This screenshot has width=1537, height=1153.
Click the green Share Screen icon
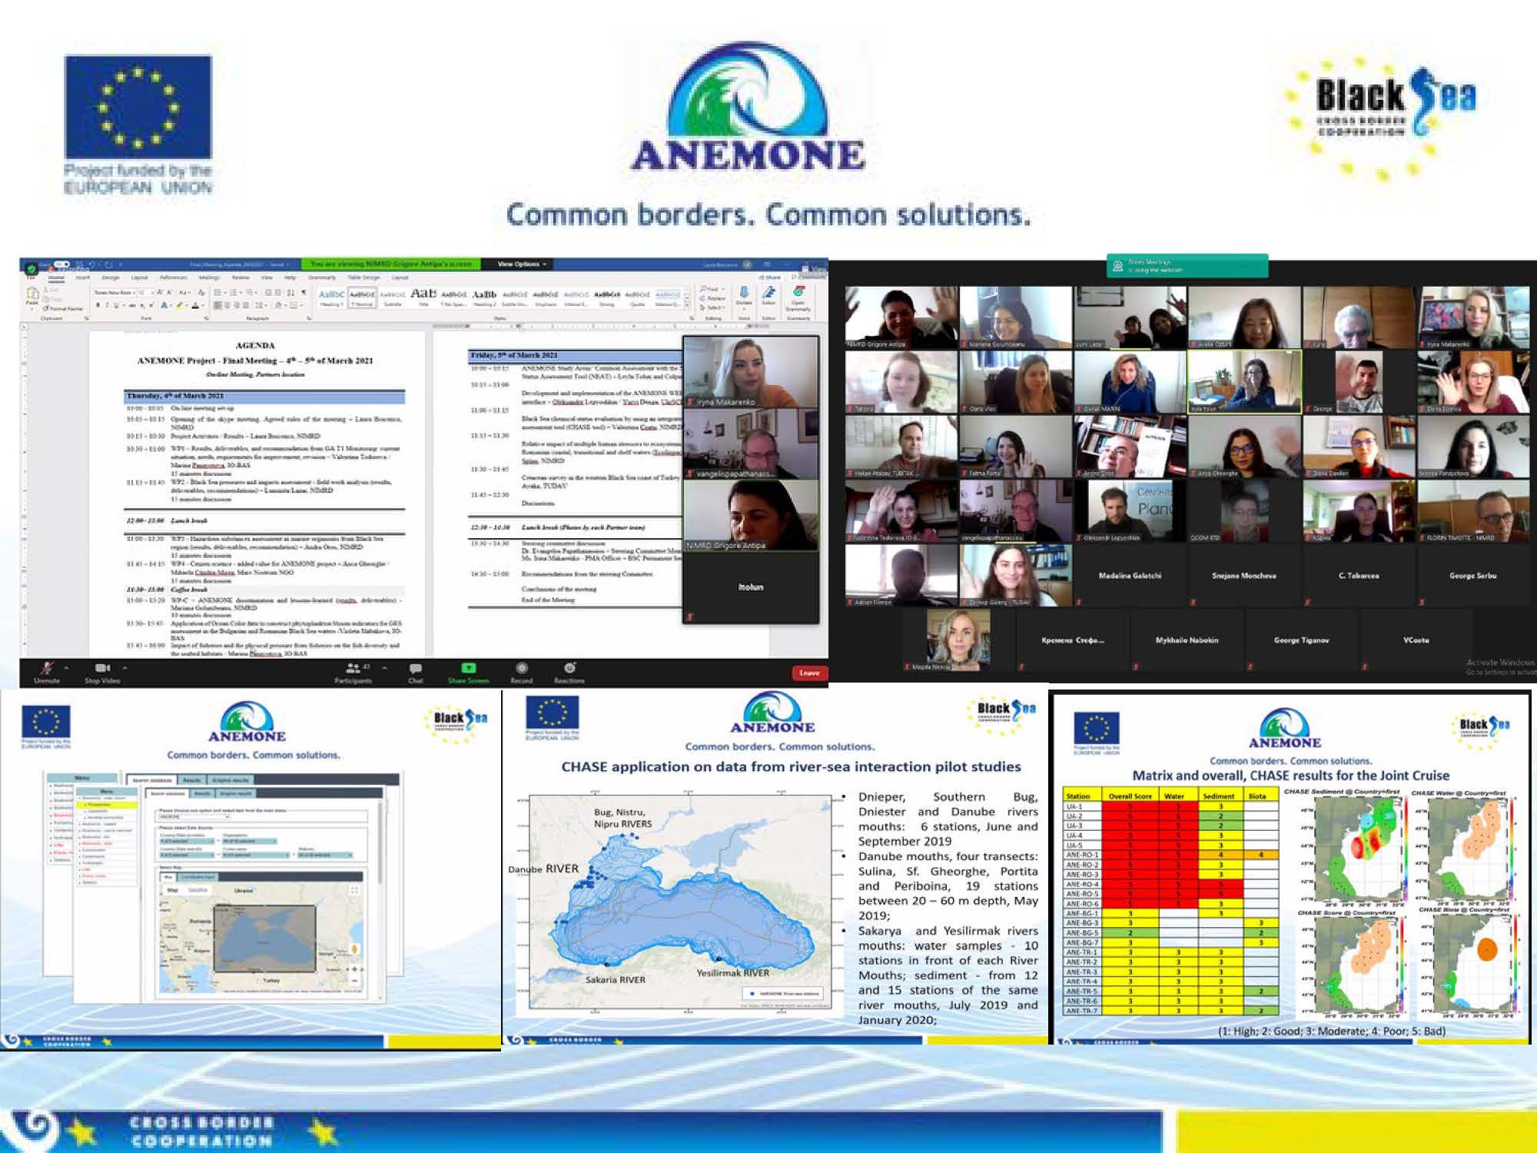(x=468, y=668)
